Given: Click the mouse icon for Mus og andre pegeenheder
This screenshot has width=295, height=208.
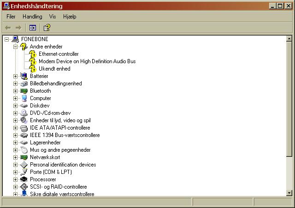Looking at the screenshot, I should coord(24,150).
